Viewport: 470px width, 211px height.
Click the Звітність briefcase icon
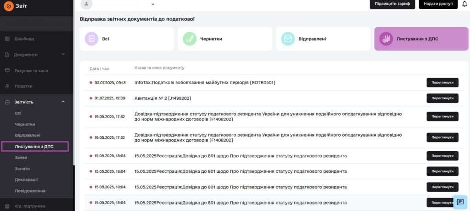[7, 102]
